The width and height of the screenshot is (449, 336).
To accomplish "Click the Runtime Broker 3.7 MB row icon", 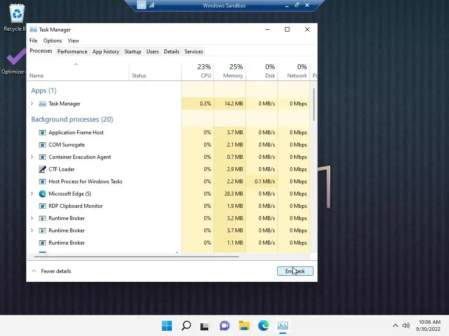I will [43, 231].
